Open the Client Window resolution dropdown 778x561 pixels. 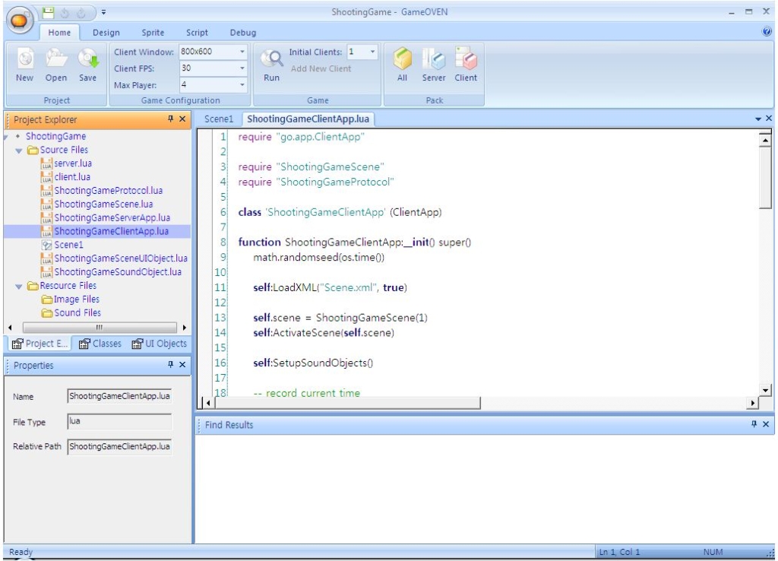point(242,52)
